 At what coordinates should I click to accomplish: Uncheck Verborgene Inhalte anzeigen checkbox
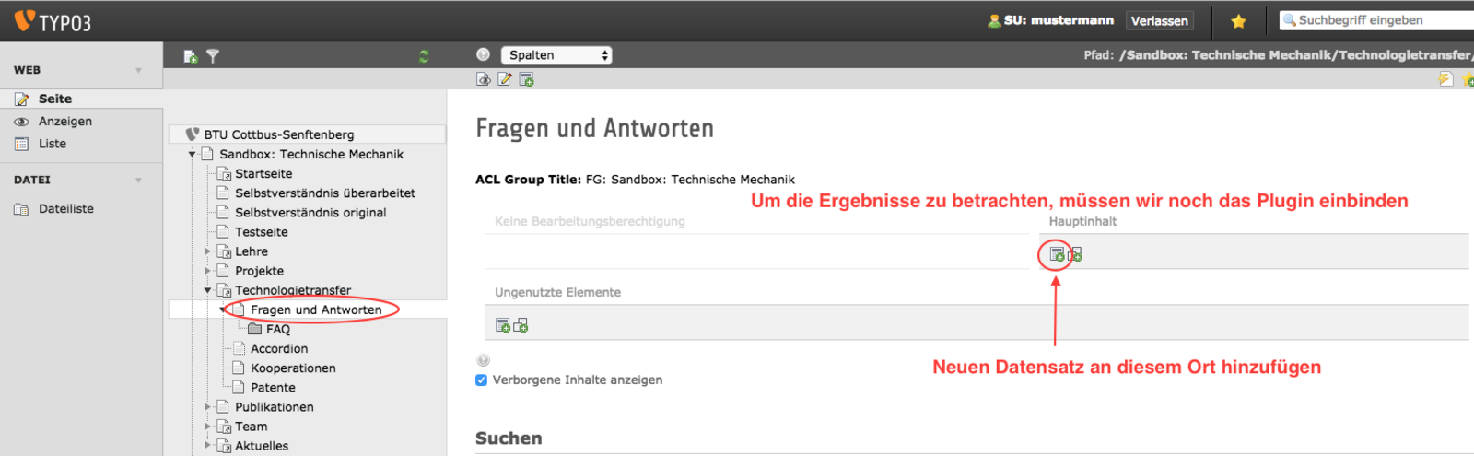point(481,380)
